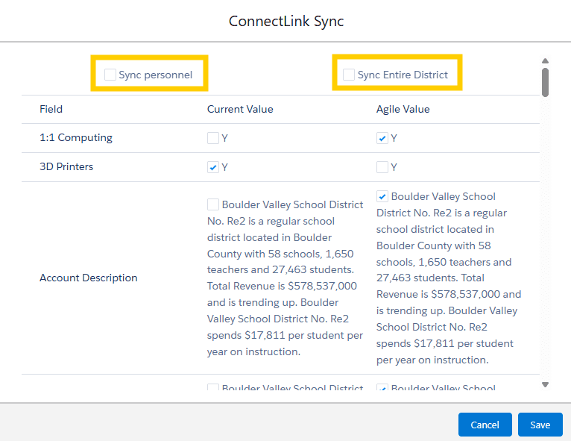Check Agile Value box for 3D Printers

(x=382, y=167)
